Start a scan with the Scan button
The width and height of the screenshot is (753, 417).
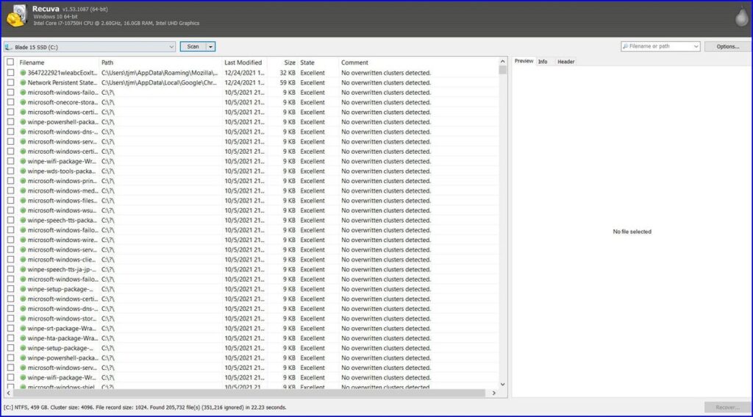pos(193,46)
